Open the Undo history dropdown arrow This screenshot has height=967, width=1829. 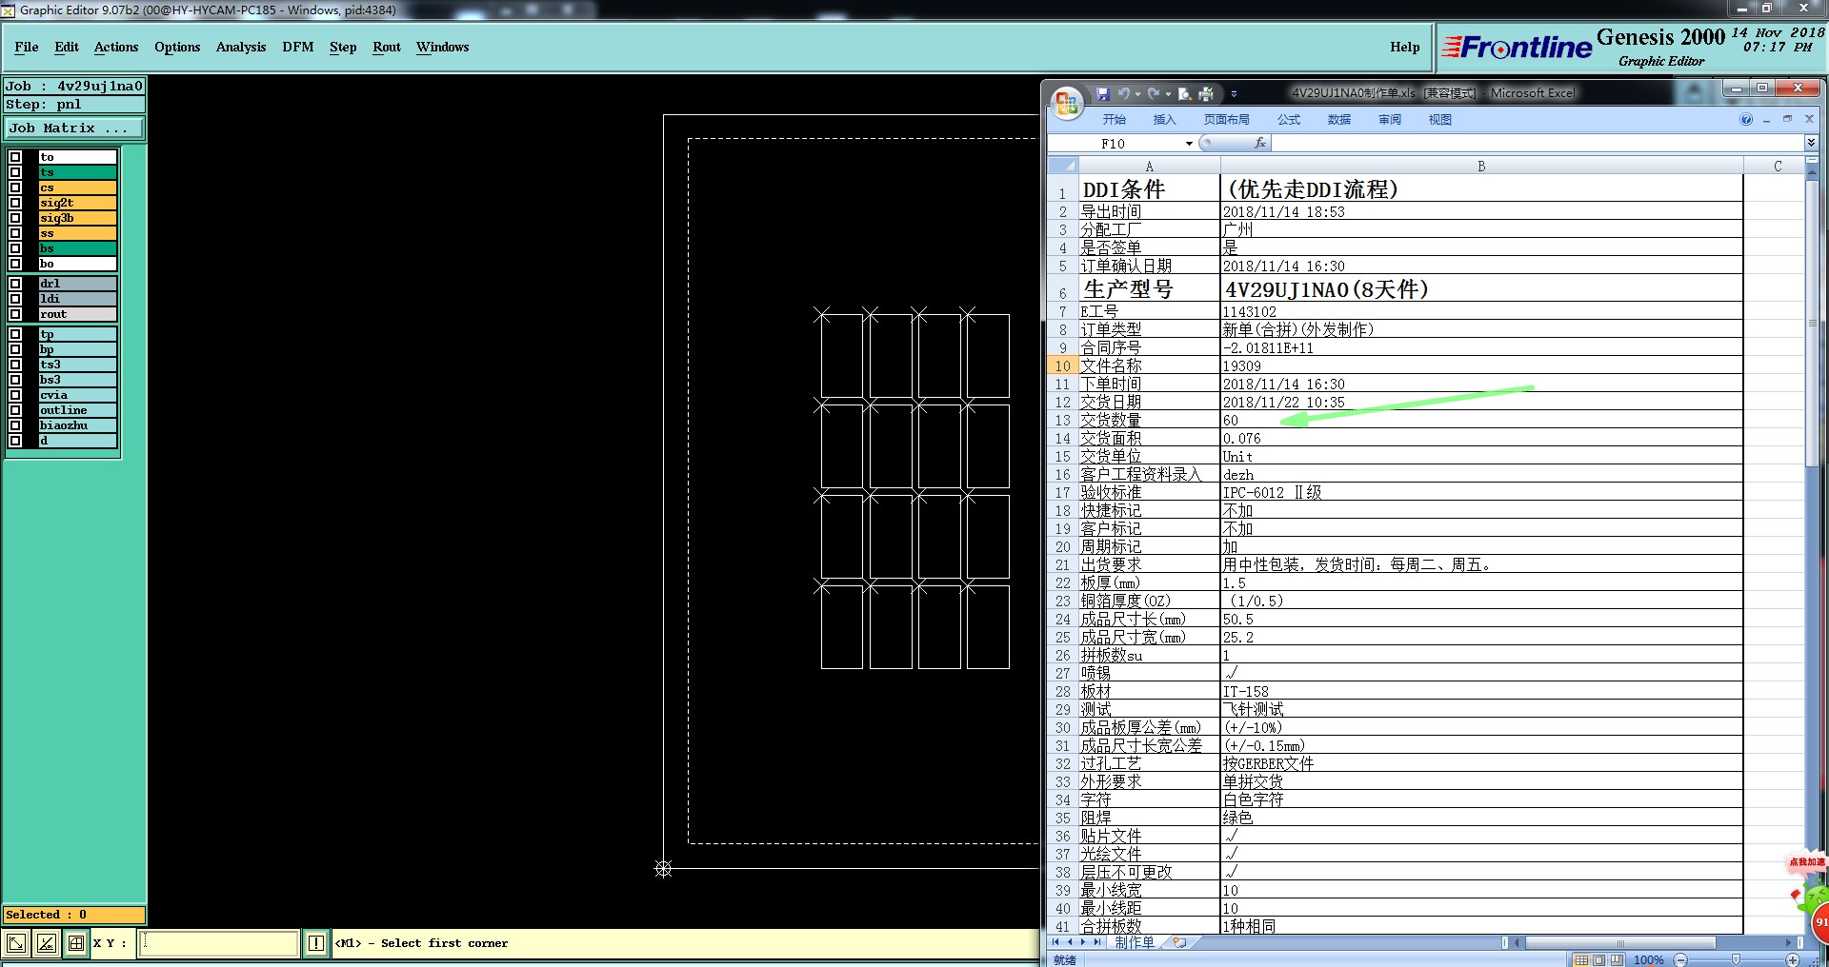(x=1137, y=94)
